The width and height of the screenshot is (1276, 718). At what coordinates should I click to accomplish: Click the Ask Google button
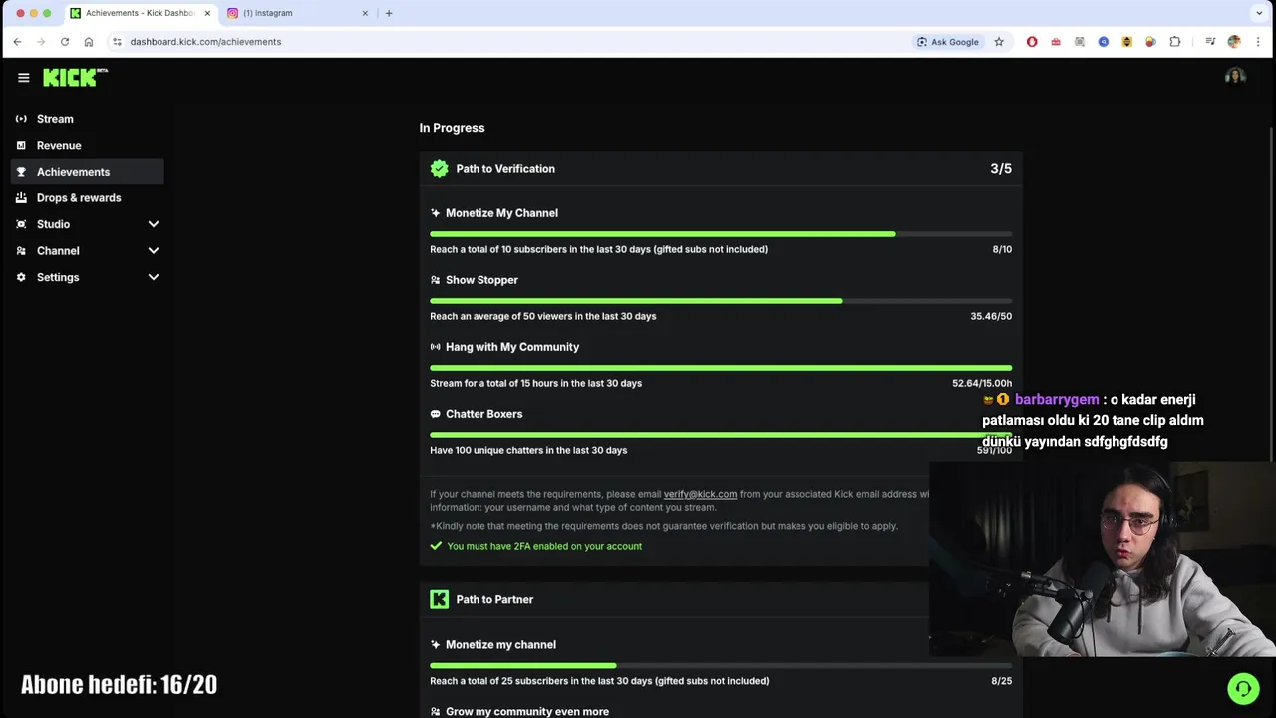947,42
